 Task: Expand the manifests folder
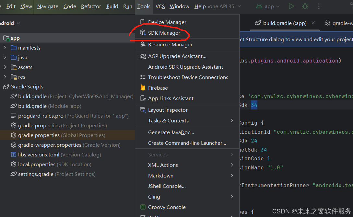point(5,48)
